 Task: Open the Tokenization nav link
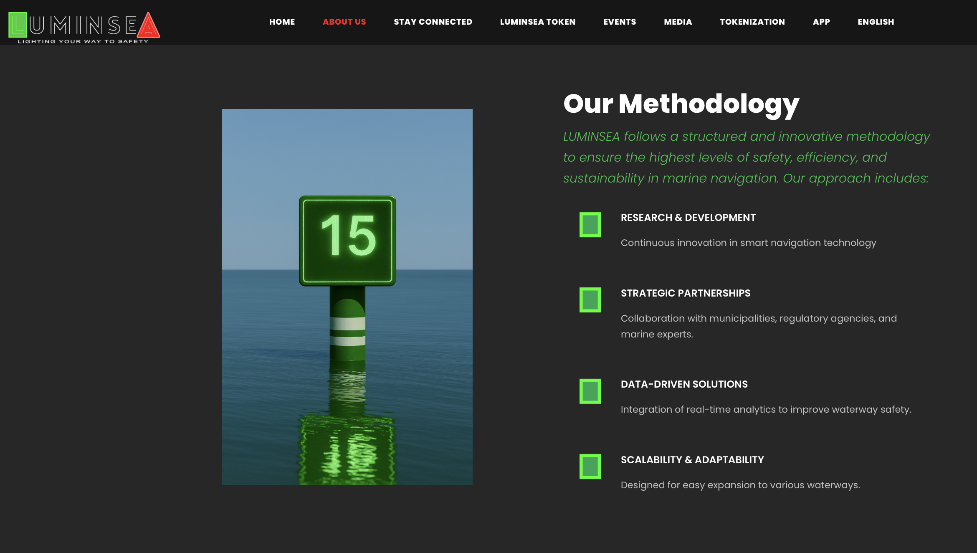pyautogui.click(x=752, y=22)
